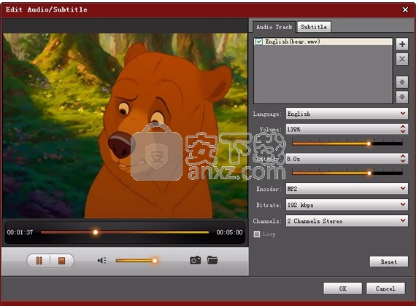Add a new audio track with plus
419x306 pixels.
pos(402,44)
